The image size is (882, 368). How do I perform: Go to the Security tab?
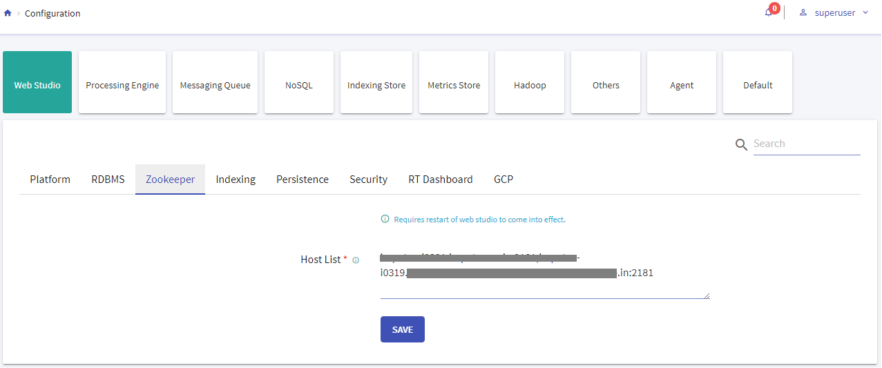(x=368, y=180)
